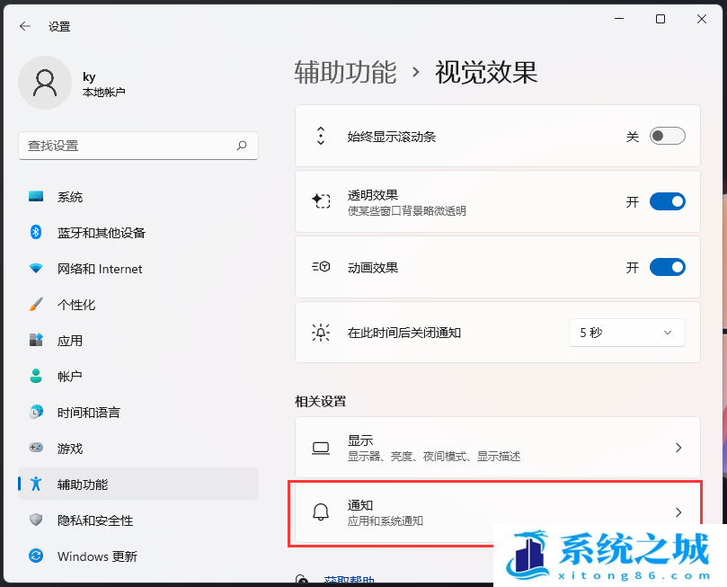727x587 pixels.
Task: Click the notification timeout sun icon
Action: 321,332
